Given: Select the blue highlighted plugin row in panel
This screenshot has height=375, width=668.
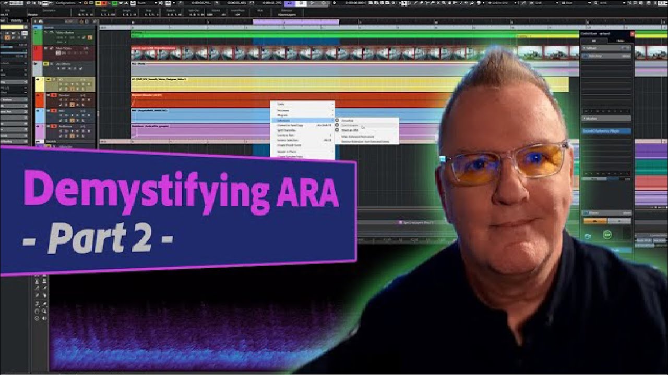Looking at the screenshot, I should click(x=606, y=131).
